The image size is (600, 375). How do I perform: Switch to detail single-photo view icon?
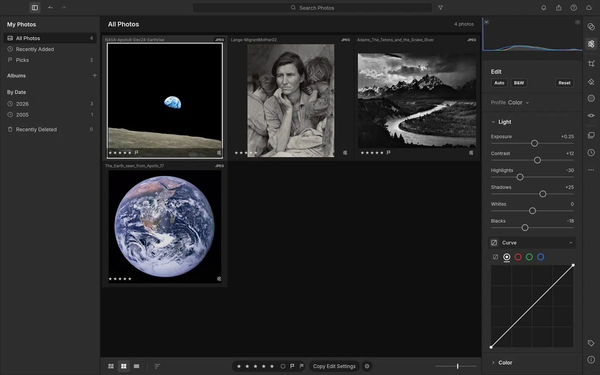136,366
